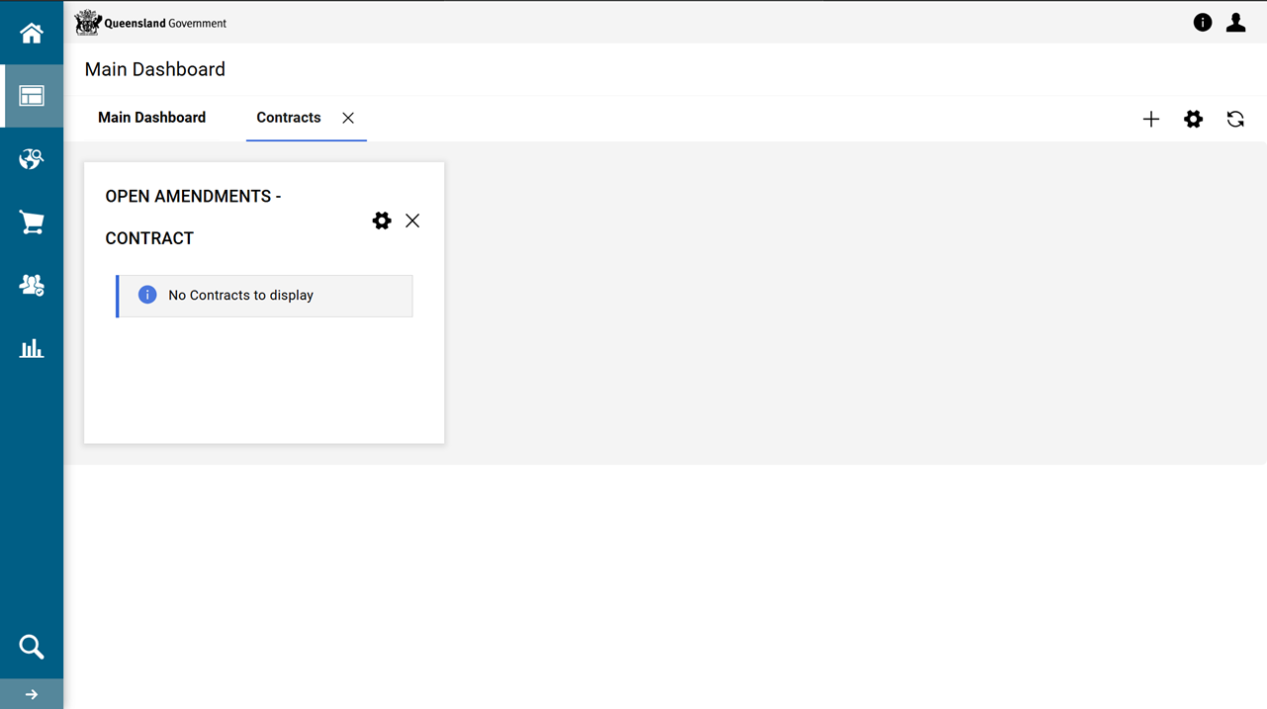Open Open Amendments widget settings gear
The width and height of the screenshot is (1267, 709).
point(382,221)
